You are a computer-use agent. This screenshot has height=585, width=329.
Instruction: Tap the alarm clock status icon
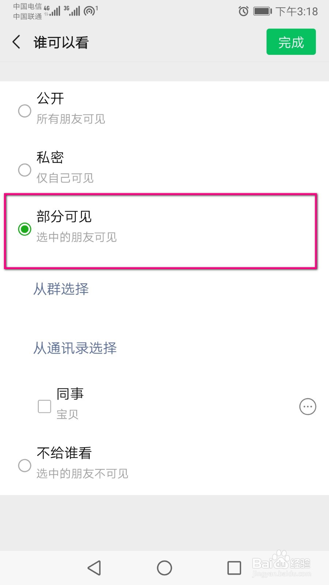(x=243, y=11)
